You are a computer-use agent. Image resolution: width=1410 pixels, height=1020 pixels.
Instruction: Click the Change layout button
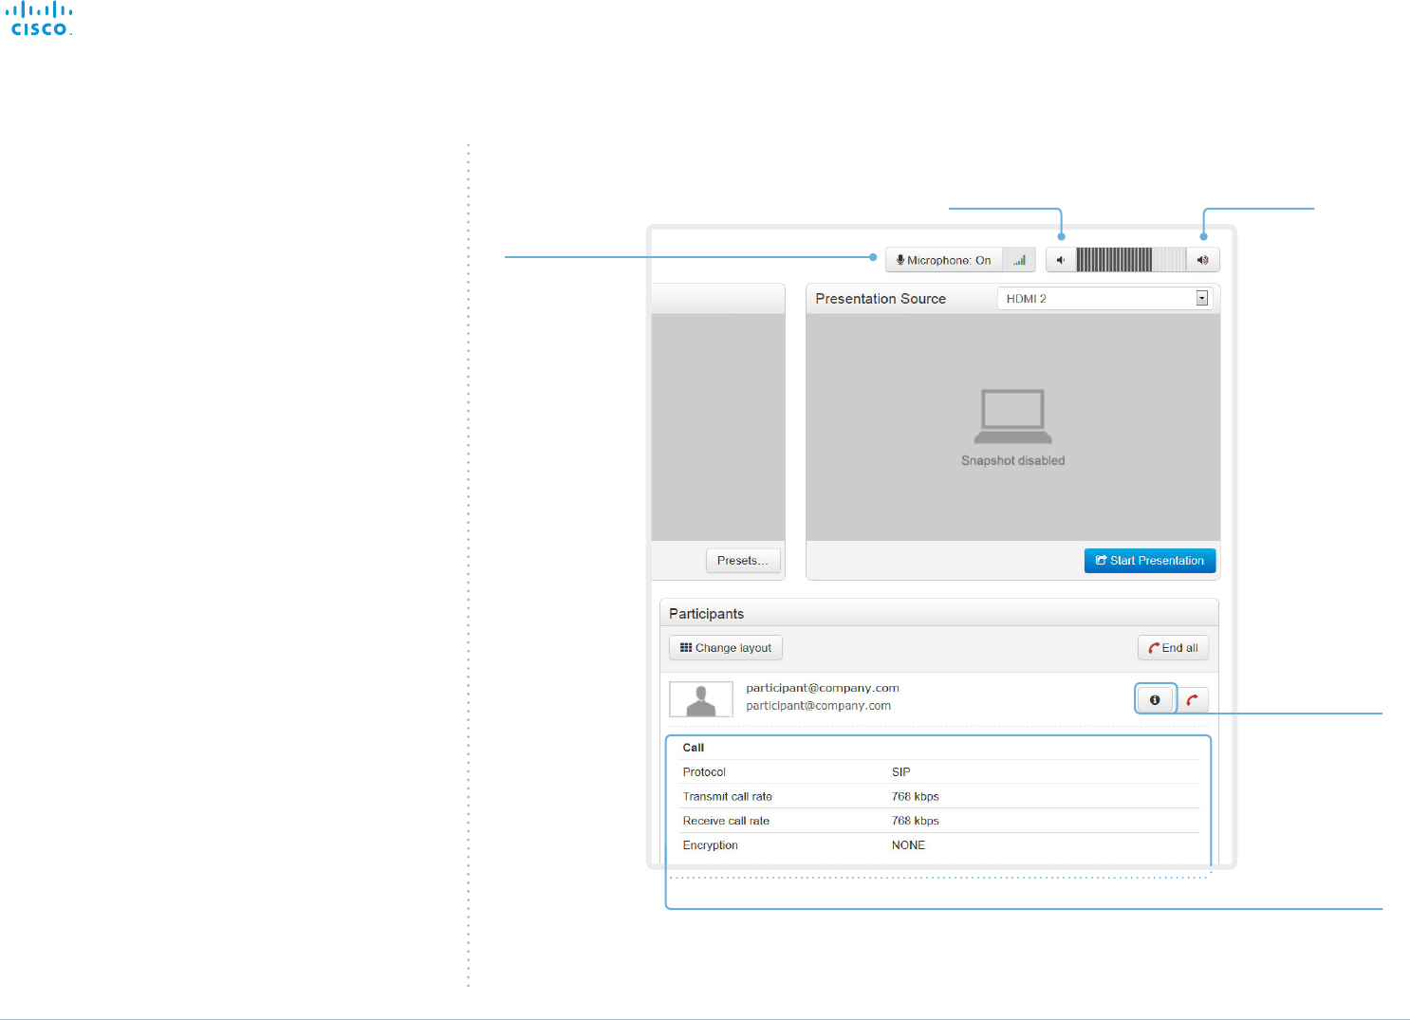click(x=726, y=648)
